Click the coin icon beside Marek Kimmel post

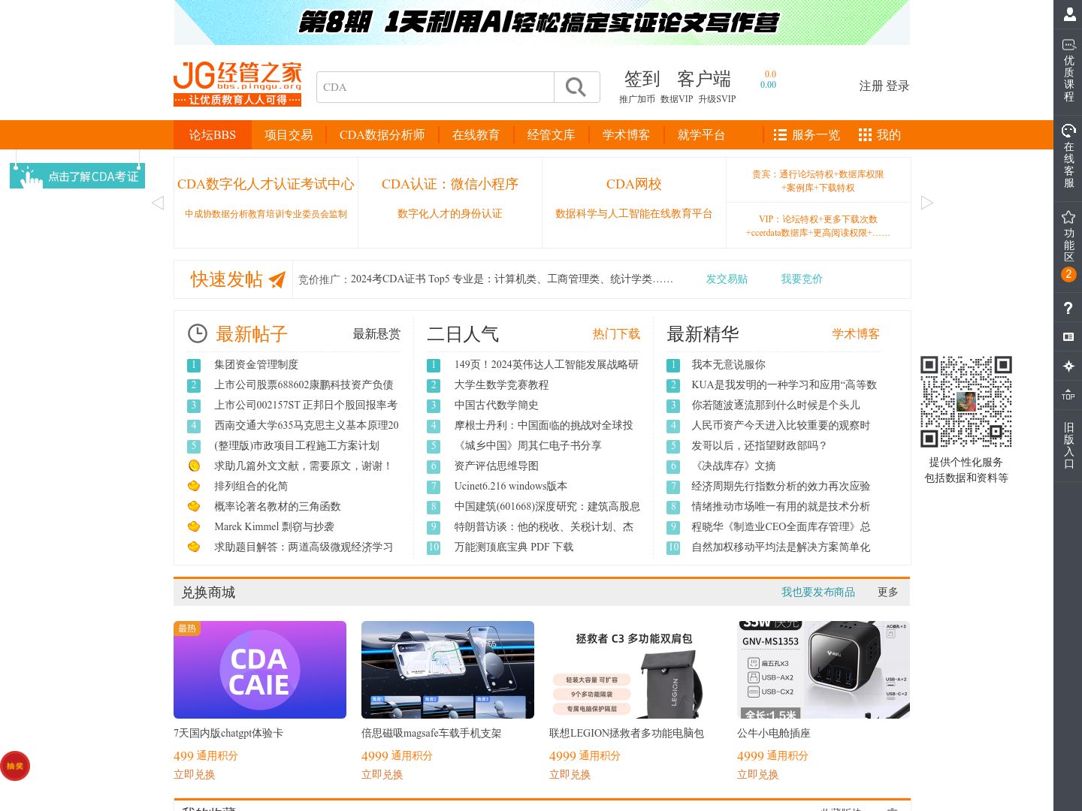194,526
